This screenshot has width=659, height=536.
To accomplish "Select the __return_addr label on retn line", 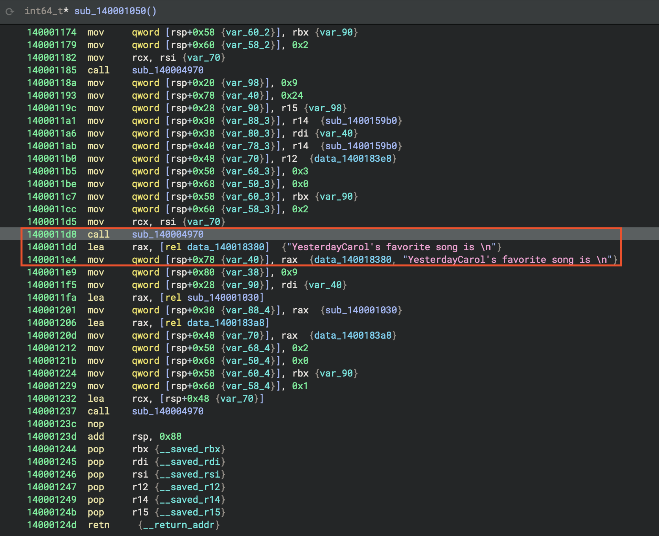I will (179, 525).
